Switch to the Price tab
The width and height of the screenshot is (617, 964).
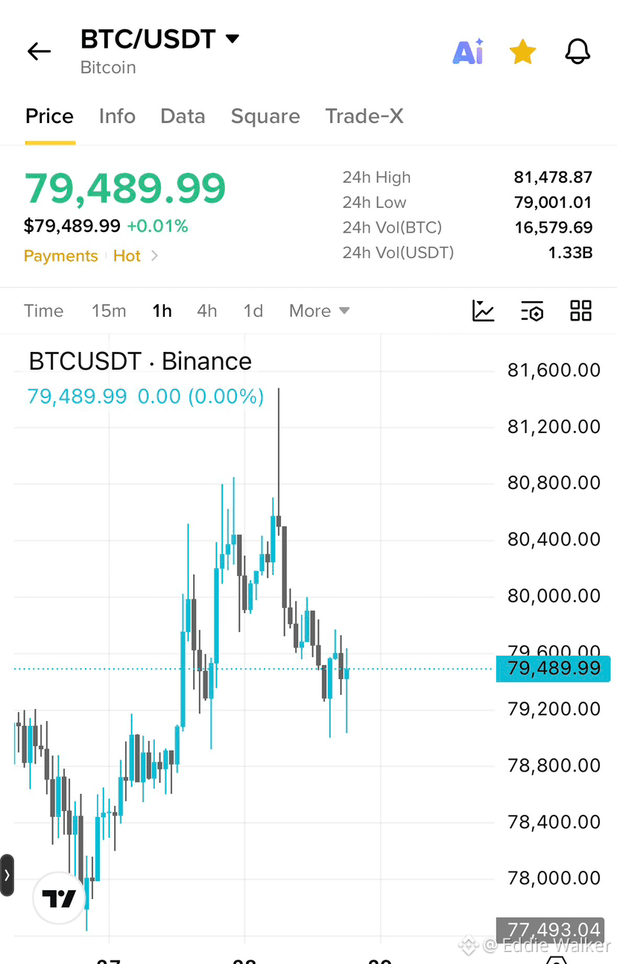click(49, 116)
